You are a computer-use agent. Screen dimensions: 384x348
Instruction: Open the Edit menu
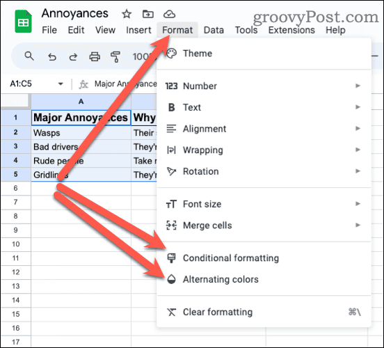(x=76, y=30)
